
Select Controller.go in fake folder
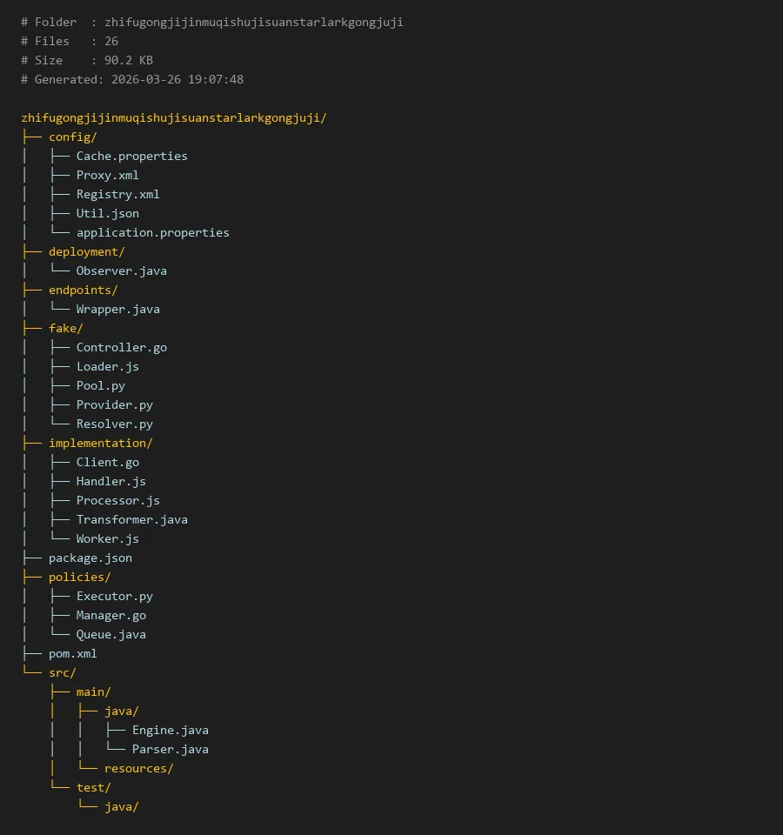[x=121, y=347]
